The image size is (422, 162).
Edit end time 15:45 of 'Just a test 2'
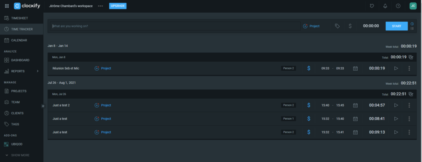click(340, 105)
